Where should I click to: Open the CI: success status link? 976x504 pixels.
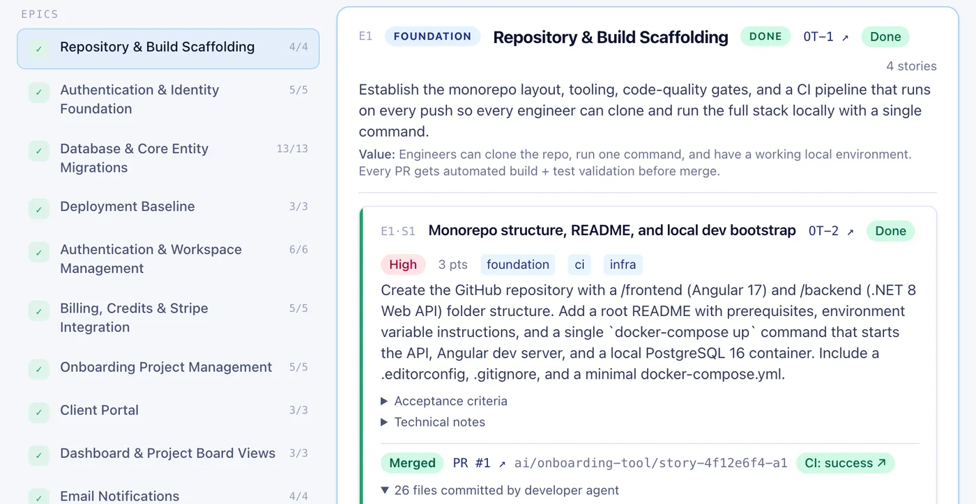click(x=845, y=463)
